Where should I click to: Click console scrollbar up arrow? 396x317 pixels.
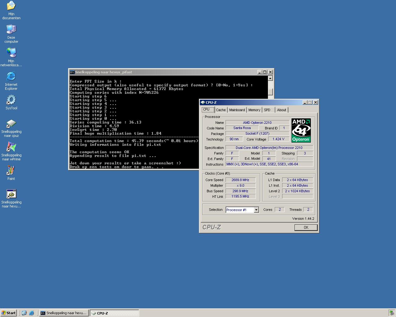pyautogui.click(x=270, y=78)
